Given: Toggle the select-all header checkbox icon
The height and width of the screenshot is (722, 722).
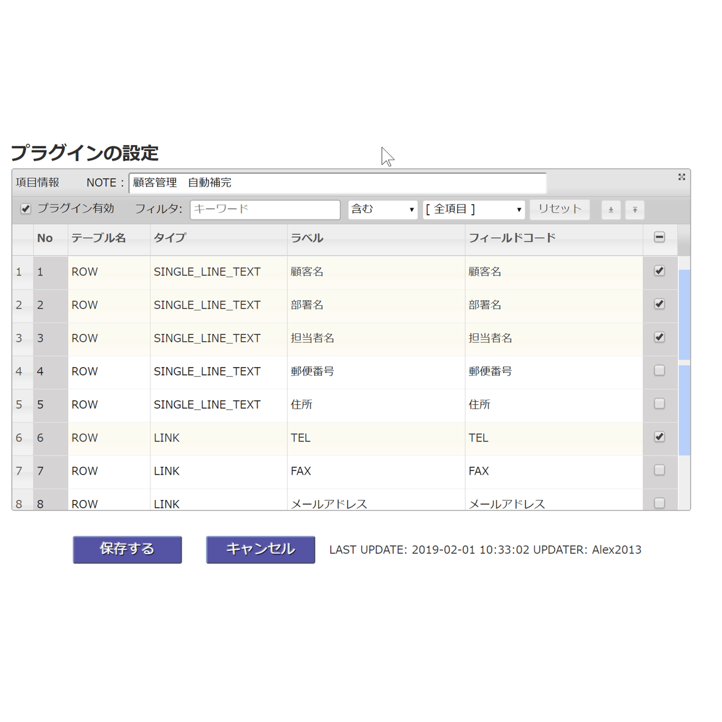Looking at the screenshot, I should [x=659, y=238].
